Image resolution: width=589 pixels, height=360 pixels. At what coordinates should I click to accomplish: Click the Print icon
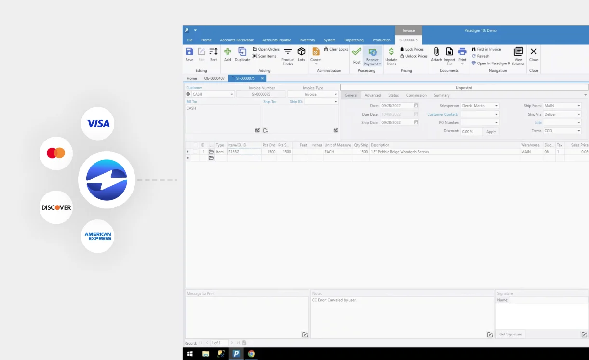[462, 51]
